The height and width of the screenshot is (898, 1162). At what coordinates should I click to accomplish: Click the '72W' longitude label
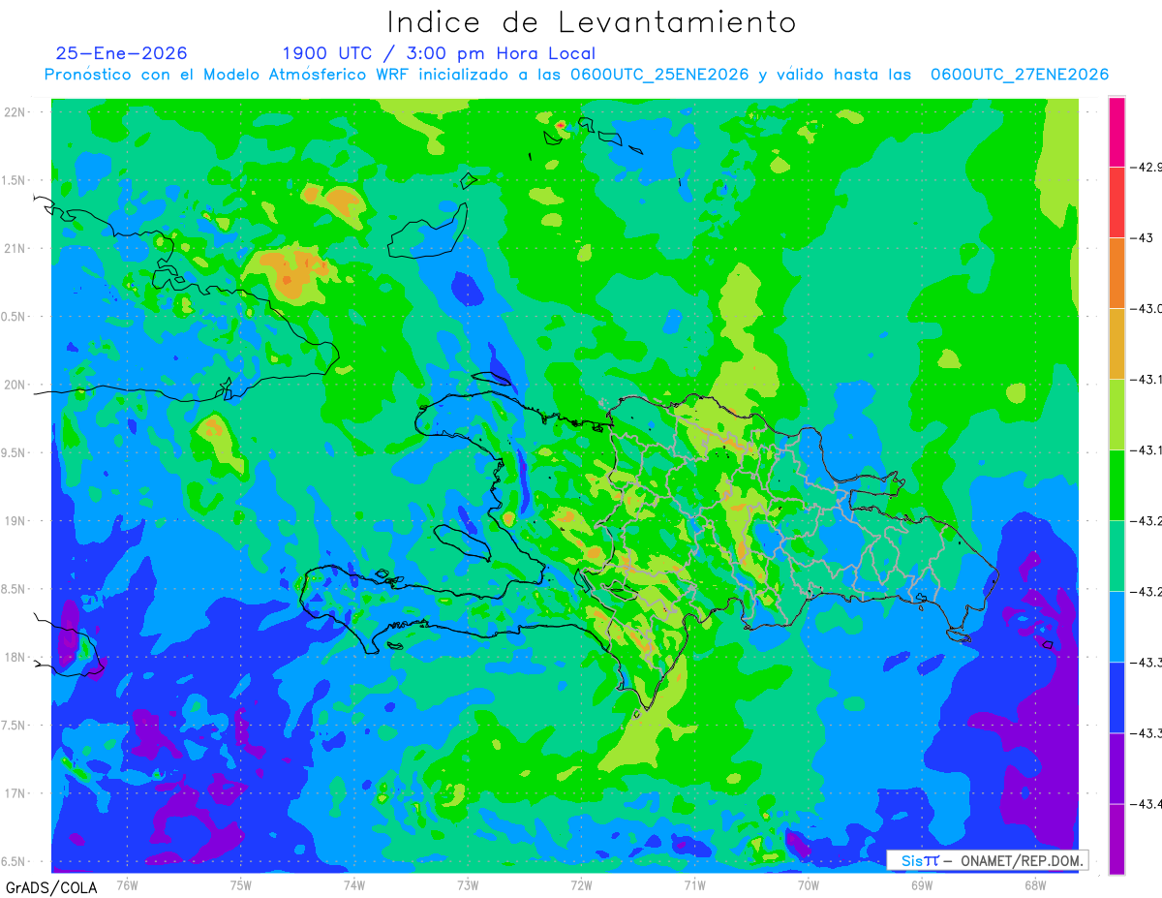(581, 884)
